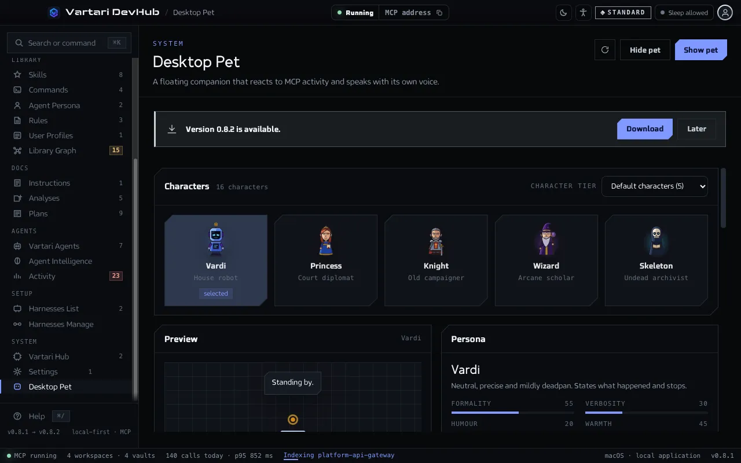Click the Library Graph icon in the sidebar
741x463 pixels.
[x=17, y=150]
